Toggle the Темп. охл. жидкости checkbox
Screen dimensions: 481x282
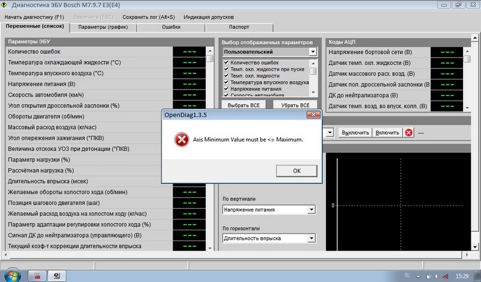(226, 76)
